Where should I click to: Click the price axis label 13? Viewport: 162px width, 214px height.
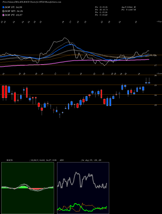click(x=155, y=105)
